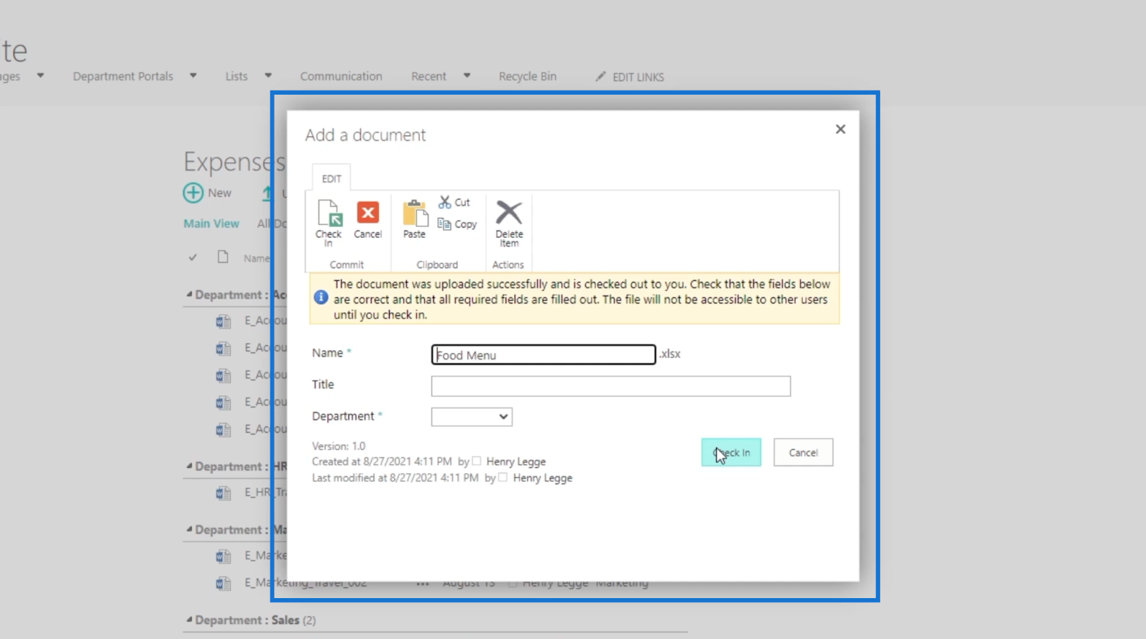1146x639 pixels.
Task: Click the info icon in yellow status bar
Action: click(321, 297)
